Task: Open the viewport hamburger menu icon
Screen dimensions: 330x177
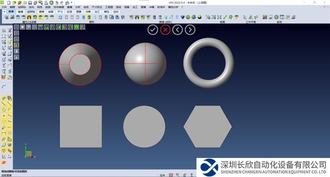Action: [16, 27]
